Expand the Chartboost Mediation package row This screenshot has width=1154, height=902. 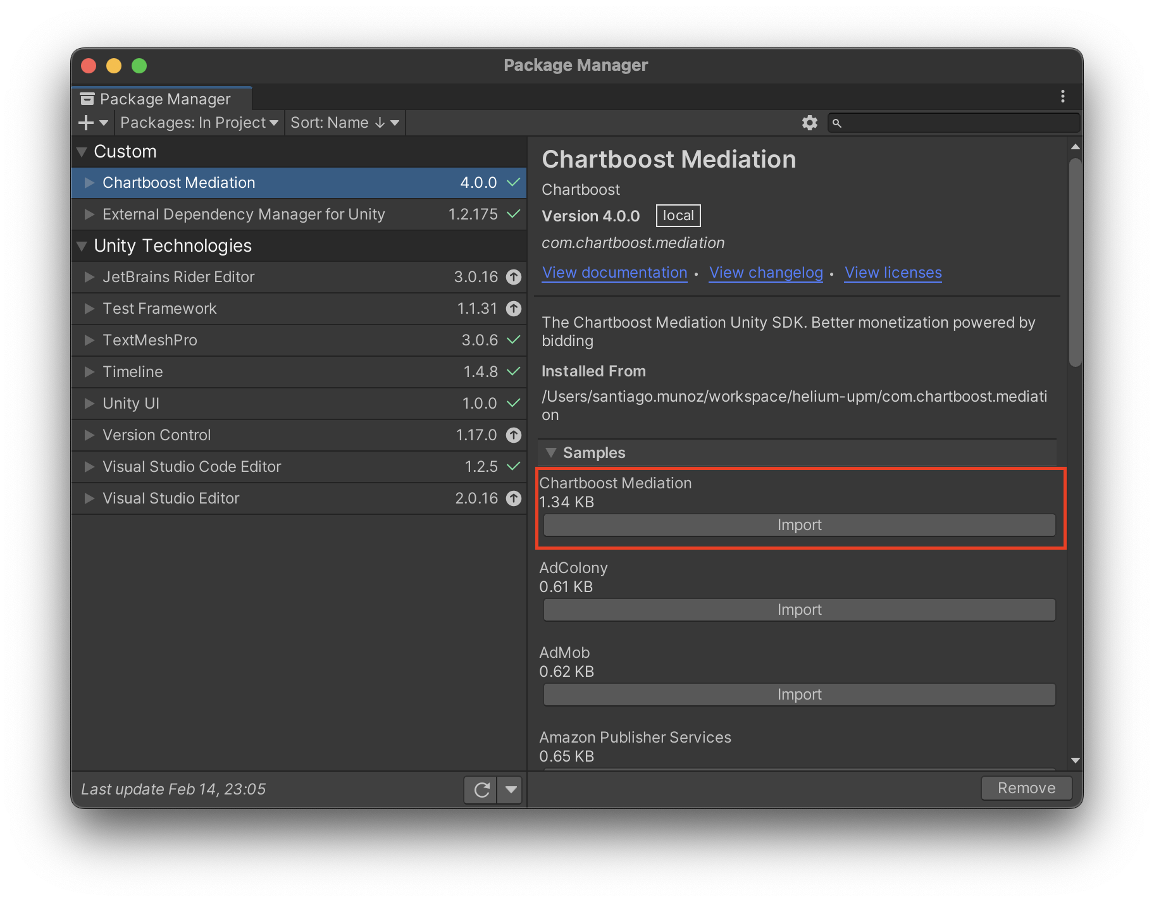tap(89, 183)
